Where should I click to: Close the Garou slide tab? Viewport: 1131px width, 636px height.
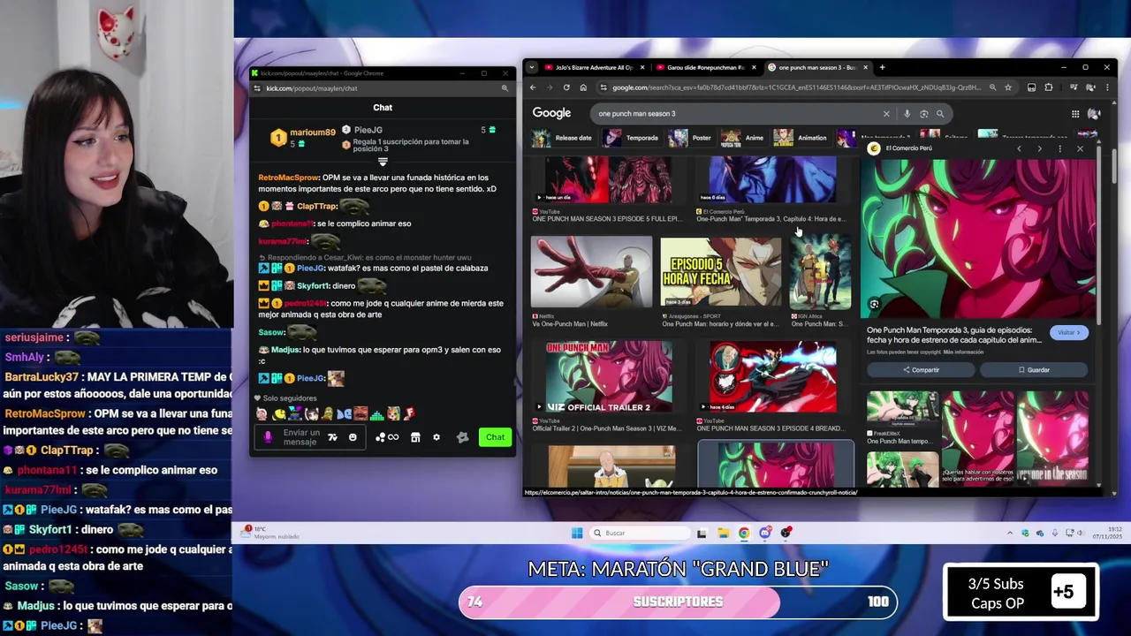pyautogui.click(x=754, y=67)
